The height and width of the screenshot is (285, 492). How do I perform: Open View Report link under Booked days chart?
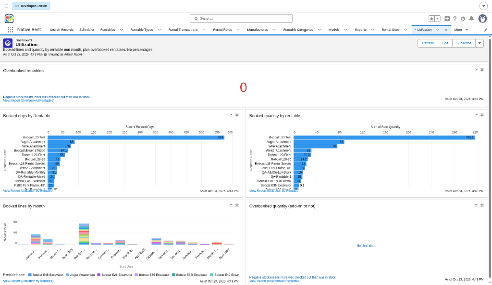[x=28, y=191]
